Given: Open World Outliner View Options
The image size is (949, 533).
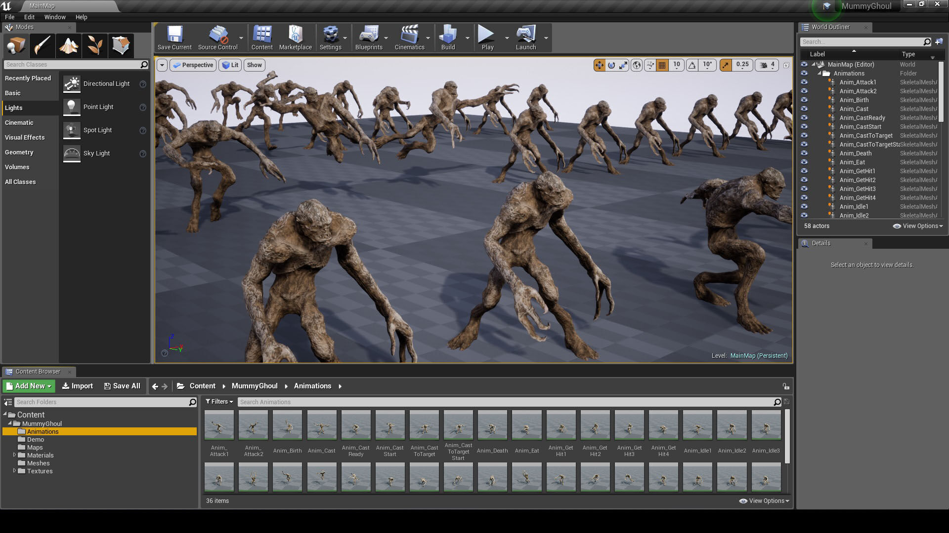Looking at the screenshot, I should pyautogui.click(x=918, y=226).
